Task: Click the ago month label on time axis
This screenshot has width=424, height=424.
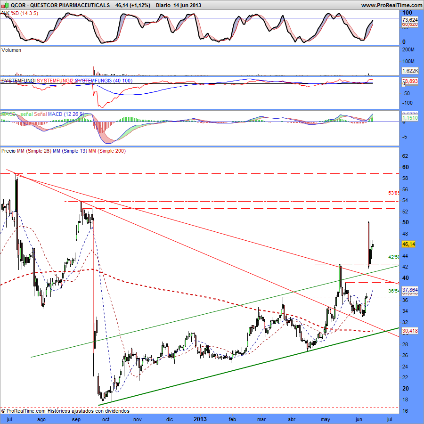Action: 41,419
